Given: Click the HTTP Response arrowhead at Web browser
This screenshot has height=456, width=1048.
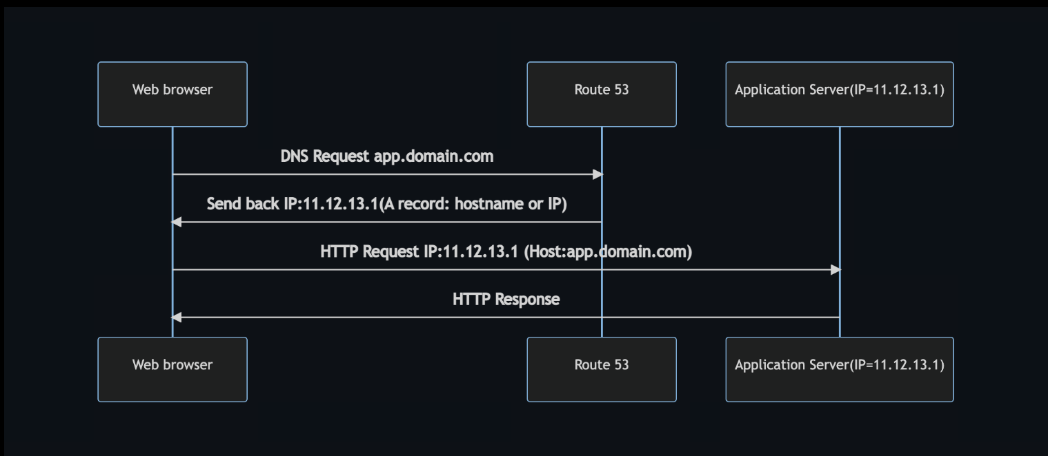Looking at the screenshot, I should click(x=177, y=318).
